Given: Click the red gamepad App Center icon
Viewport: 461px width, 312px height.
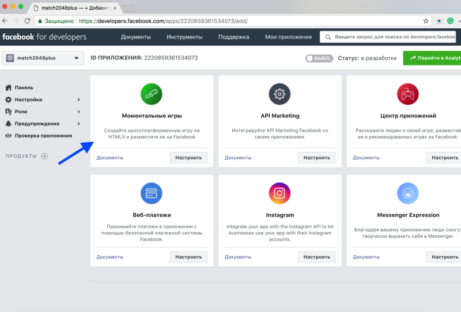Looking at the screenshot, I should (408, 94).
